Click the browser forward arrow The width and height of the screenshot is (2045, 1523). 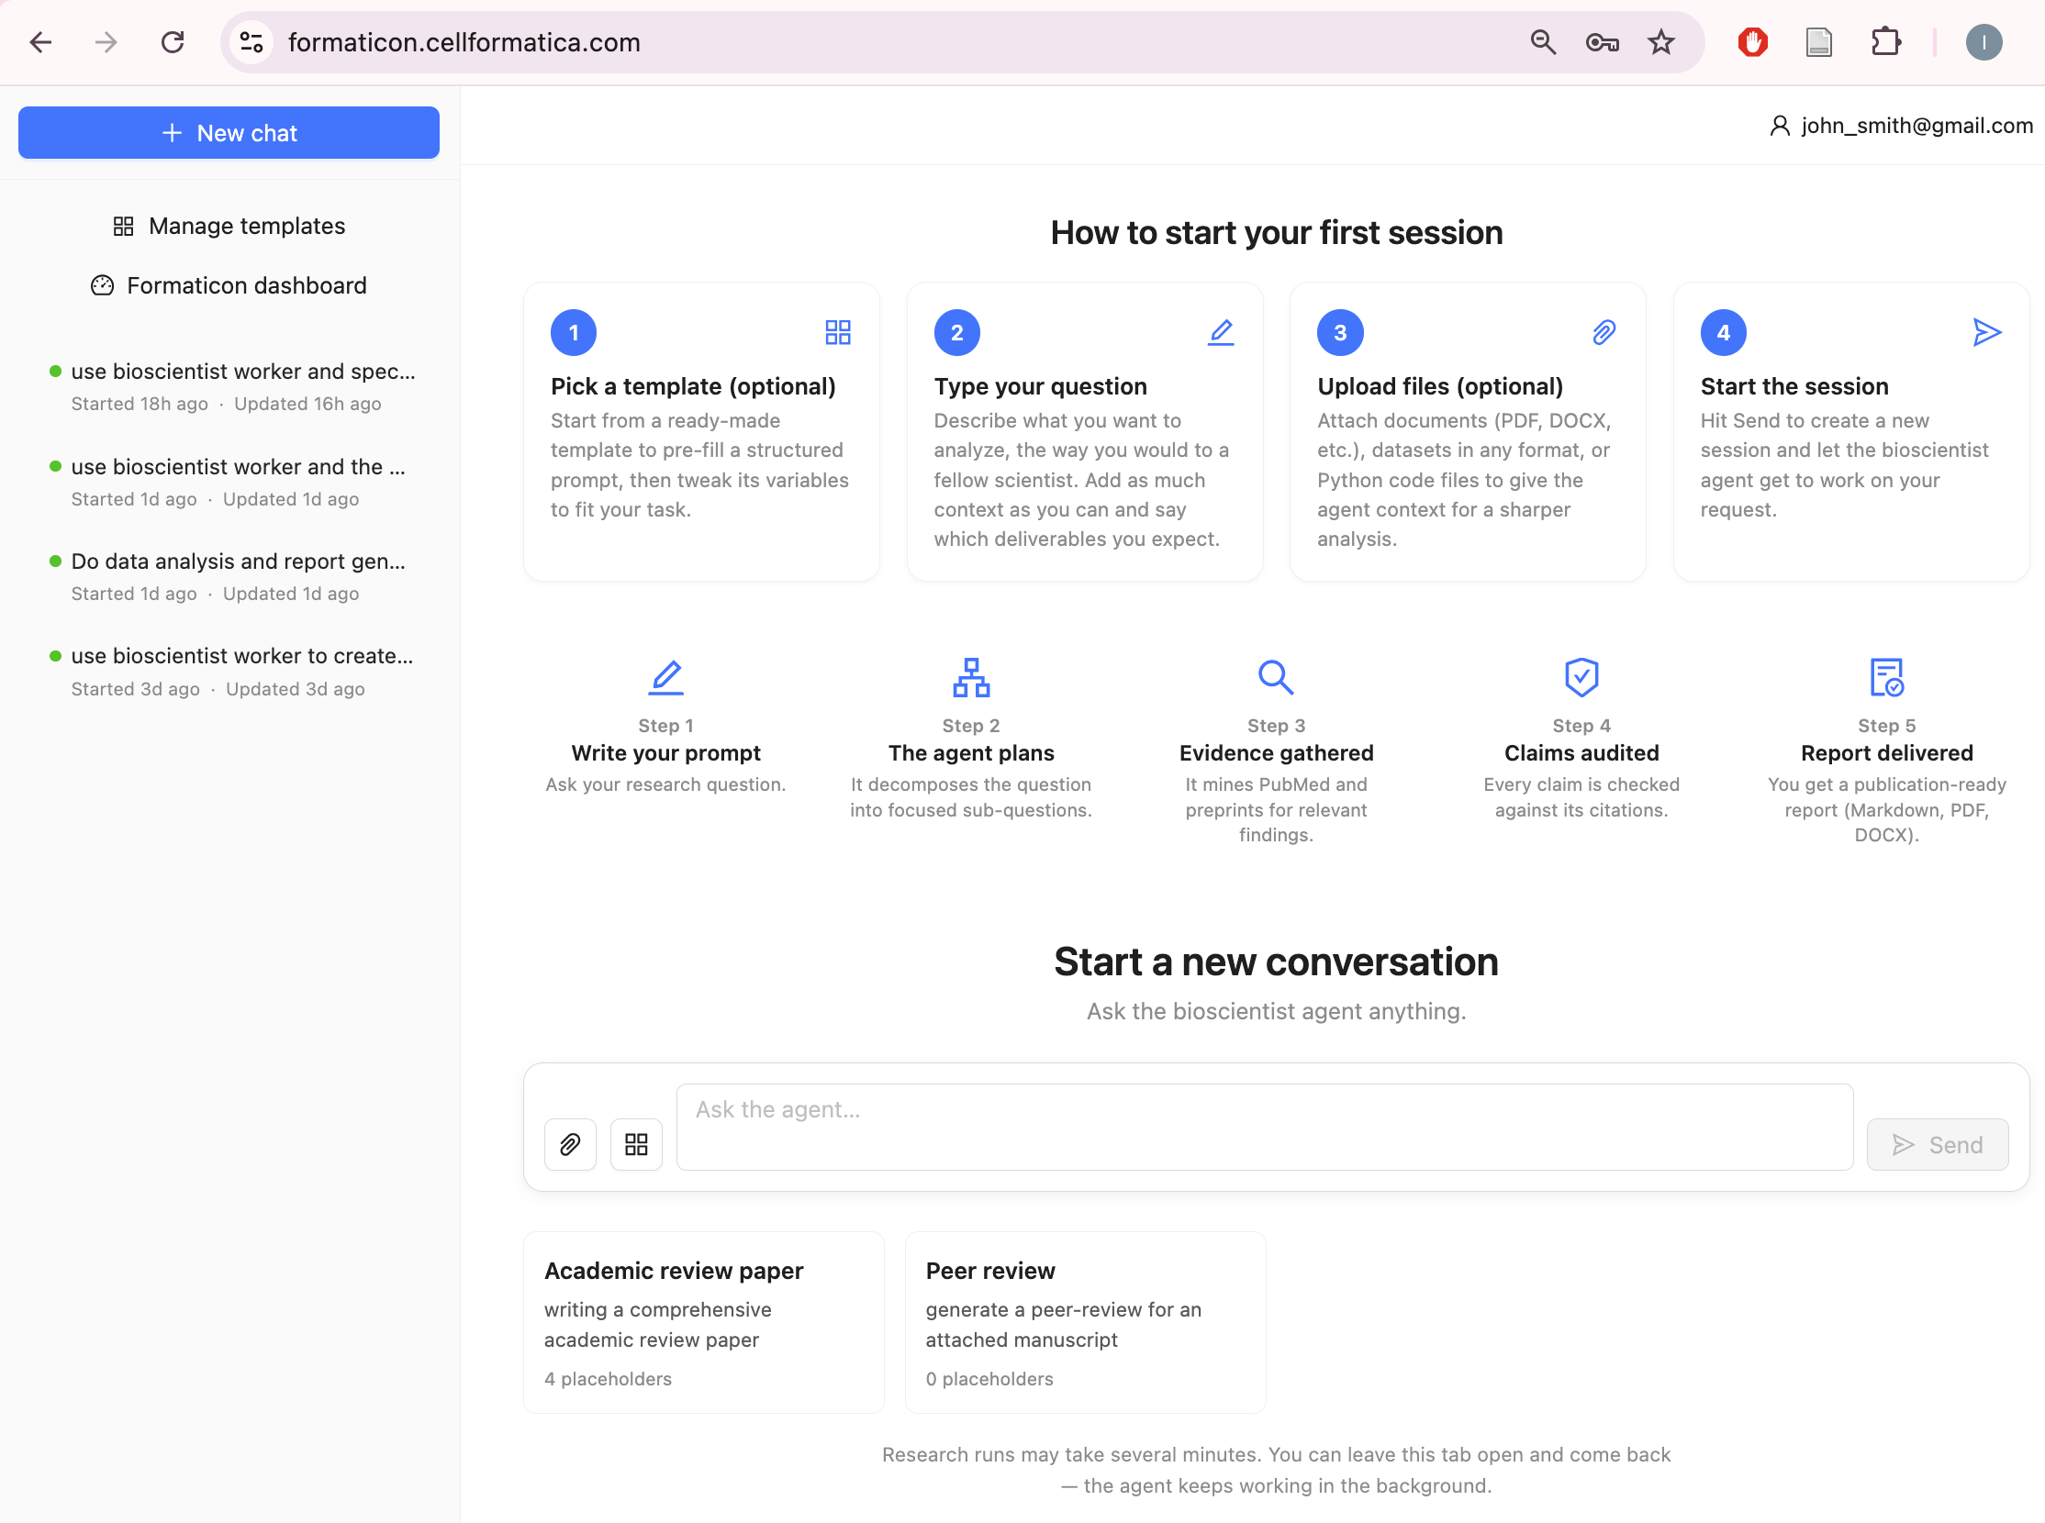[107, 42]
